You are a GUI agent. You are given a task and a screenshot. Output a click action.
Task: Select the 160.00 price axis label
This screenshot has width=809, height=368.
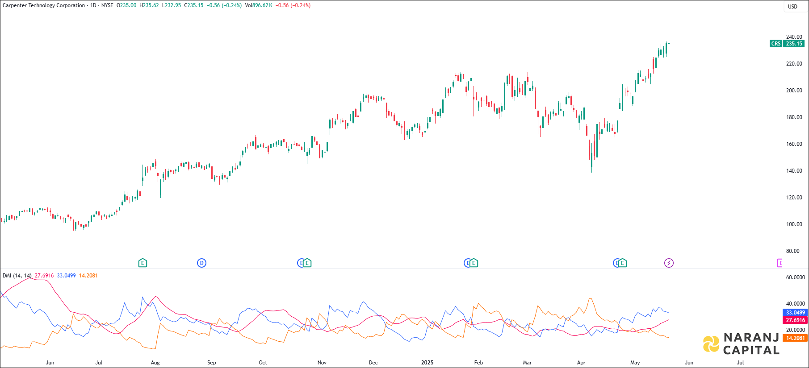[x=794, y=144]
